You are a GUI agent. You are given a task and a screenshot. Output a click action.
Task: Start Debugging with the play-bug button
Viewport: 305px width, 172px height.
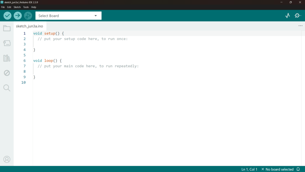[28, 16]
